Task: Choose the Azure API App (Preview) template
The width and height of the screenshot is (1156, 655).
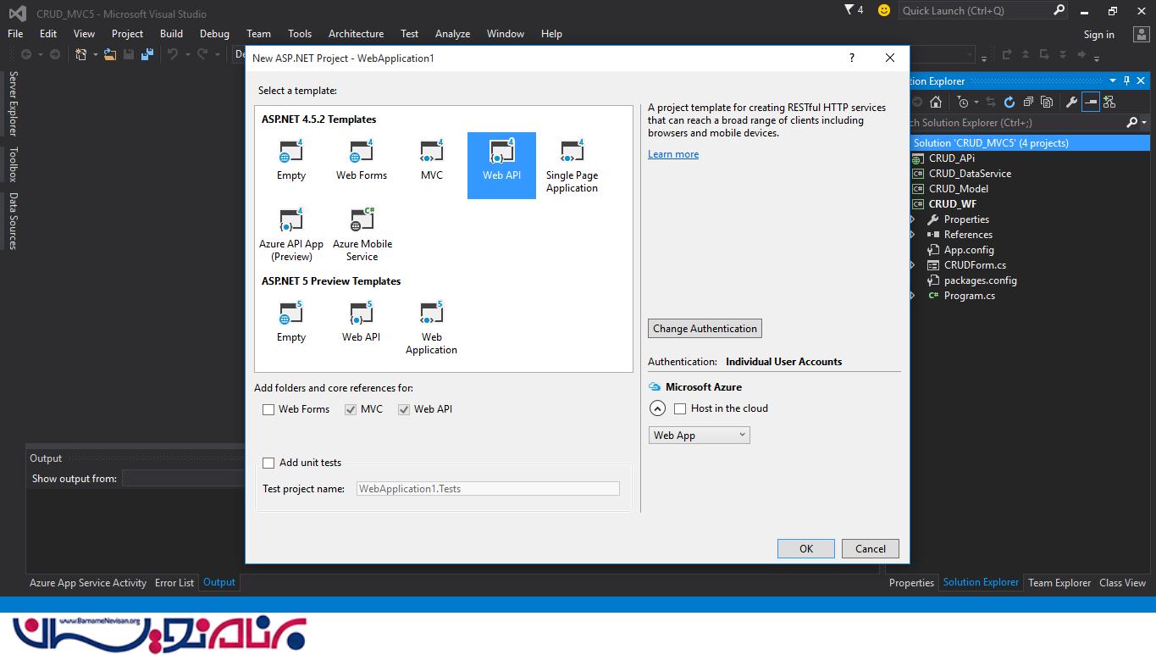Action: point(290,221)
